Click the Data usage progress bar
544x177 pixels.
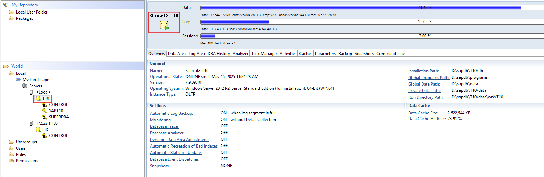pos(372,8)
